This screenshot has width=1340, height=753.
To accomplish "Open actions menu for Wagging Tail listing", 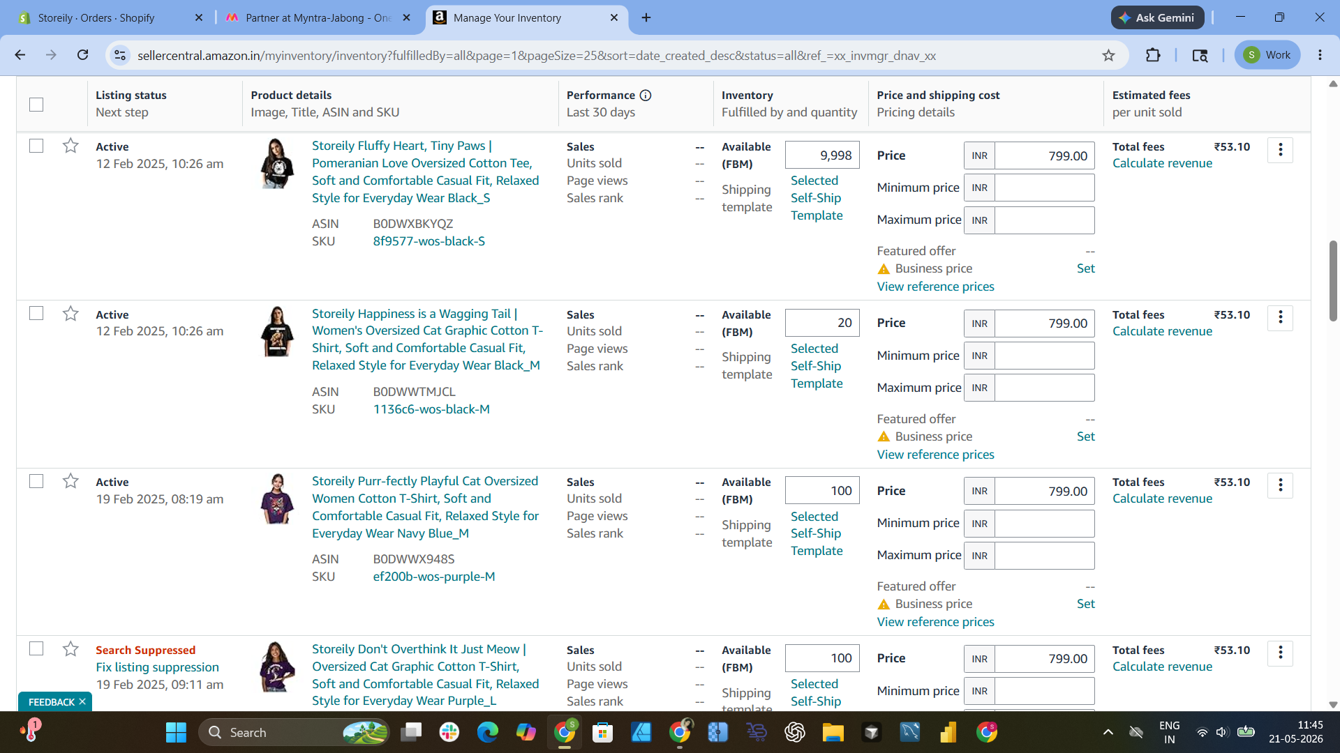I will coord(1280,318).
